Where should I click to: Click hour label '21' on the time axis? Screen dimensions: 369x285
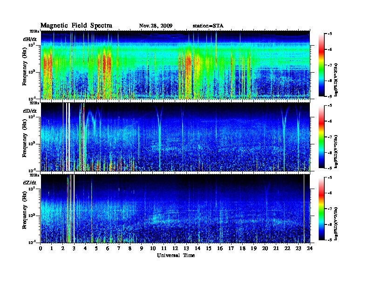(x=276, y=248)
